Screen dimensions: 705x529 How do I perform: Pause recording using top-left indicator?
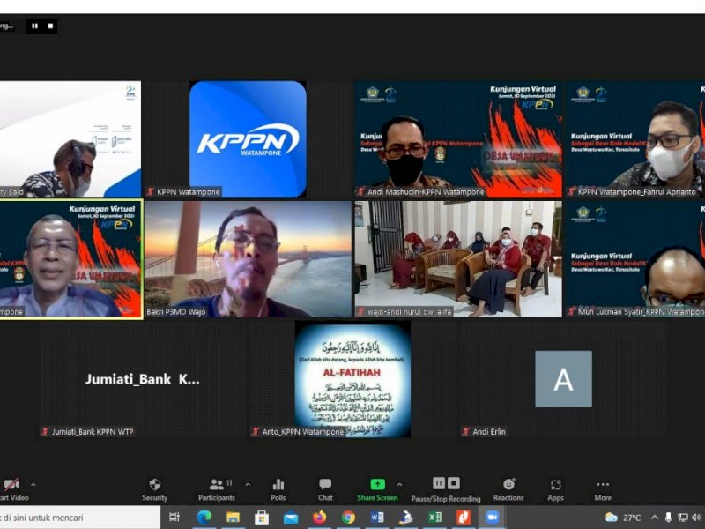pos(34,26)
